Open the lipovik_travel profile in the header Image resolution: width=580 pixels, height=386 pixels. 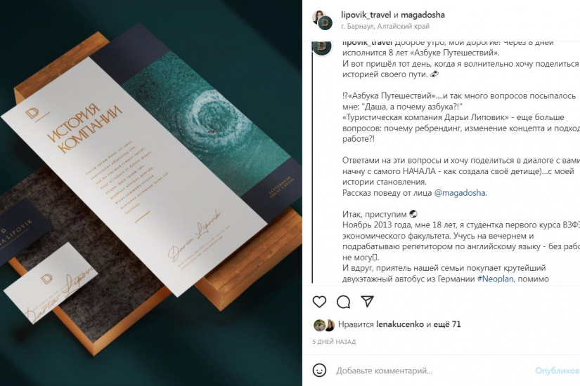point(366,15)
